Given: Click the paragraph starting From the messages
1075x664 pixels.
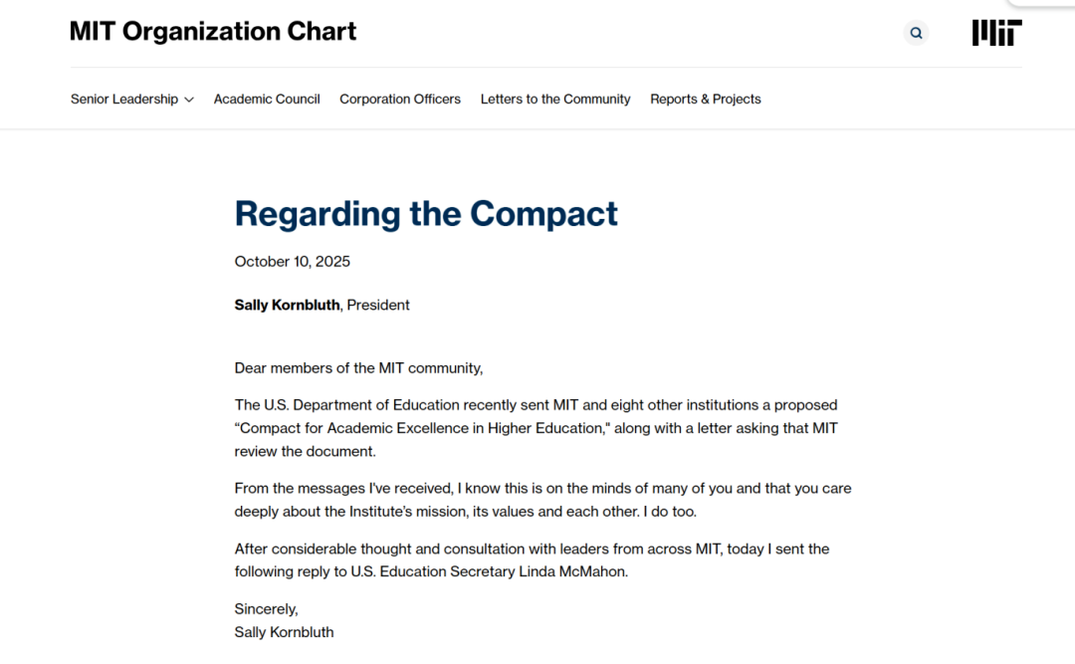Looking at the screenshot, I should pos(543,500).
